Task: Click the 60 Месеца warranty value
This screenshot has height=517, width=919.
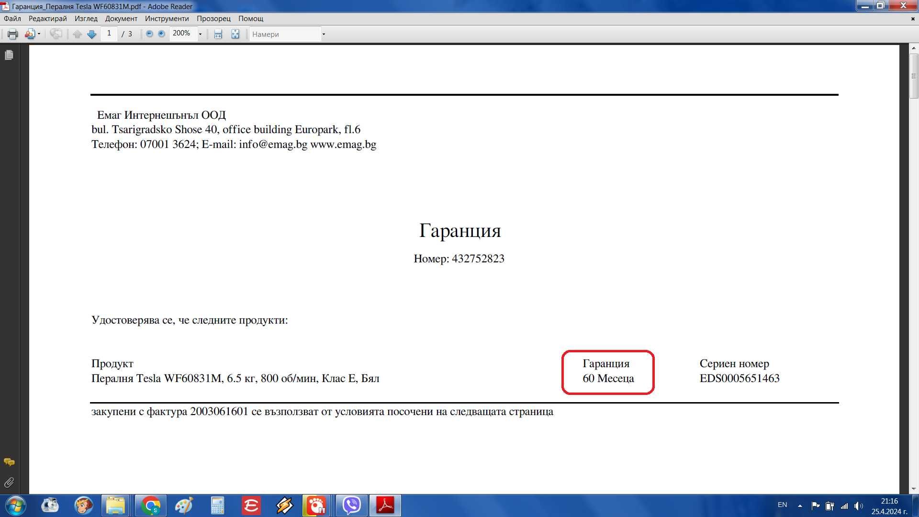Action: tap(608, 379)
